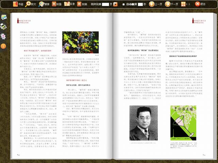Exit the reader with 退出
This screenshot has width=218, height=163.
pos(200,4)
